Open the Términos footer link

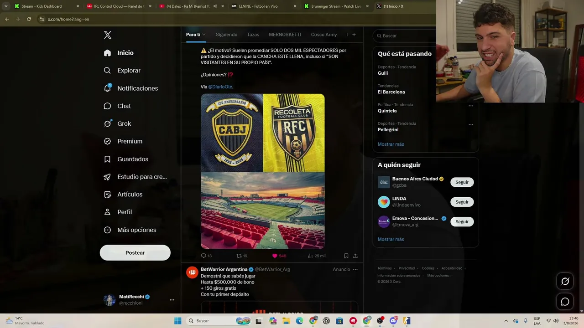tap(385, 268)
